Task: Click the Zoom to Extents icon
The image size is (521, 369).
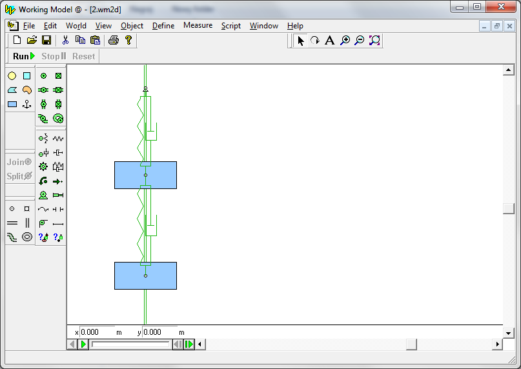Action: pyautogui.click(x=374, y=41)
